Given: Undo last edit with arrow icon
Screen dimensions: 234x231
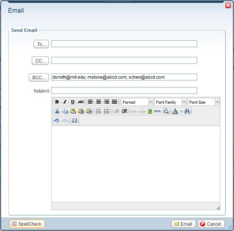Looking at the screenshot, I should coord(57,120).
